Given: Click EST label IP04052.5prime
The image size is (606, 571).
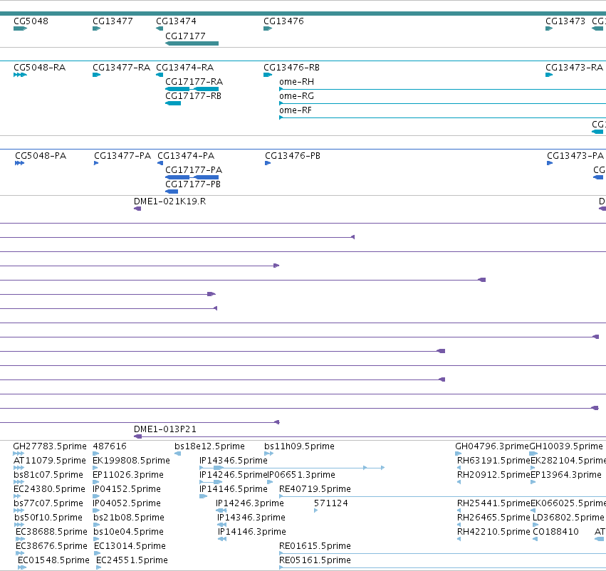Looking at the screenshot, I should pos(127,504).
